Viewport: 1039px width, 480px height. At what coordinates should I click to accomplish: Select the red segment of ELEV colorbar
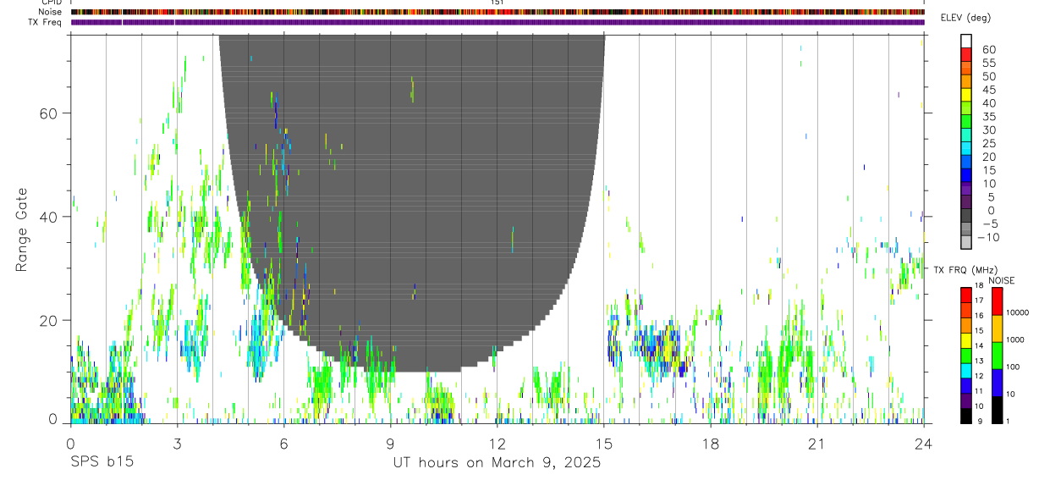966,54
